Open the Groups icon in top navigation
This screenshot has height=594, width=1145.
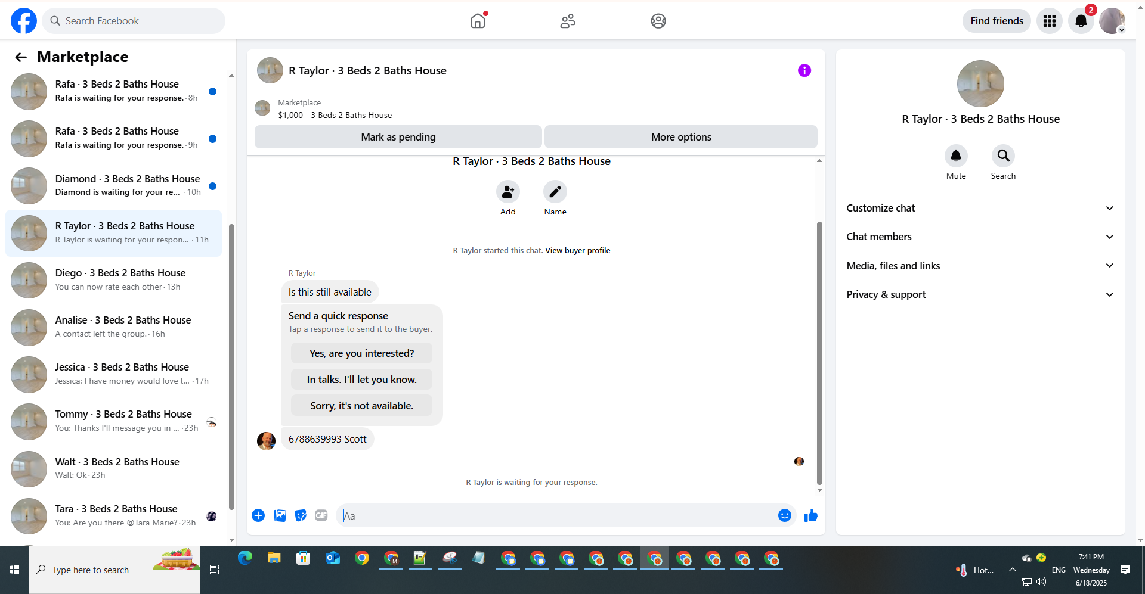(x=658, y=21)
